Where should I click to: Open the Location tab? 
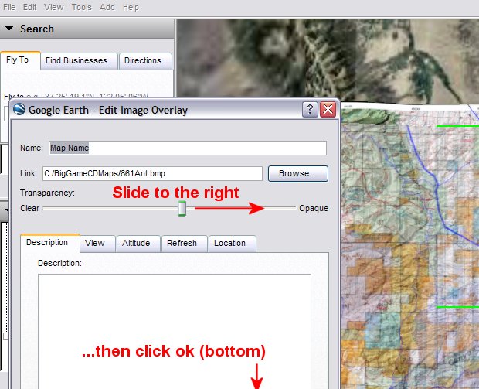tap(233, 244)
